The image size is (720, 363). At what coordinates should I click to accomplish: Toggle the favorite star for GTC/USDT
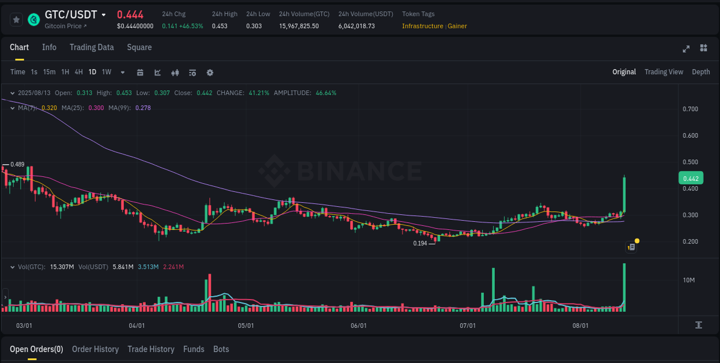point(16,19)
